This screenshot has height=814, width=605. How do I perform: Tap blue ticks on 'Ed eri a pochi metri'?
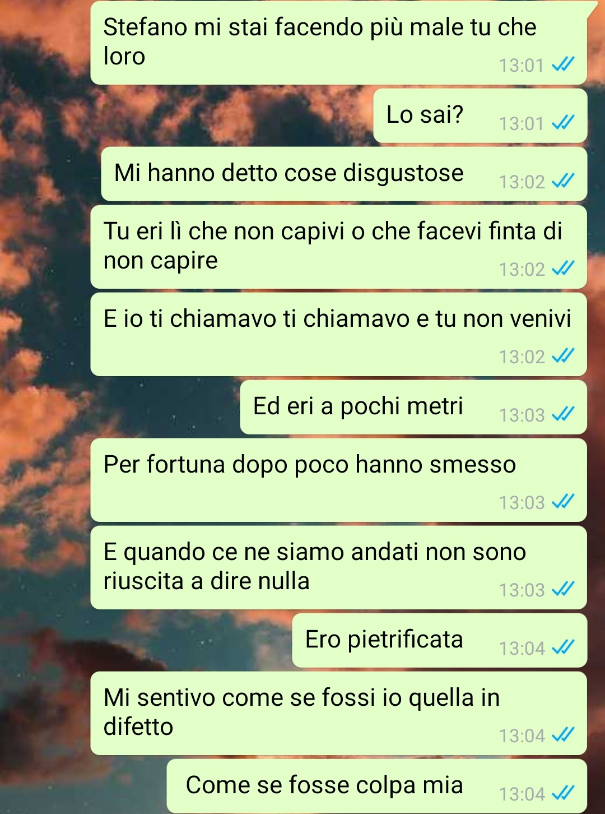(563, 414)
